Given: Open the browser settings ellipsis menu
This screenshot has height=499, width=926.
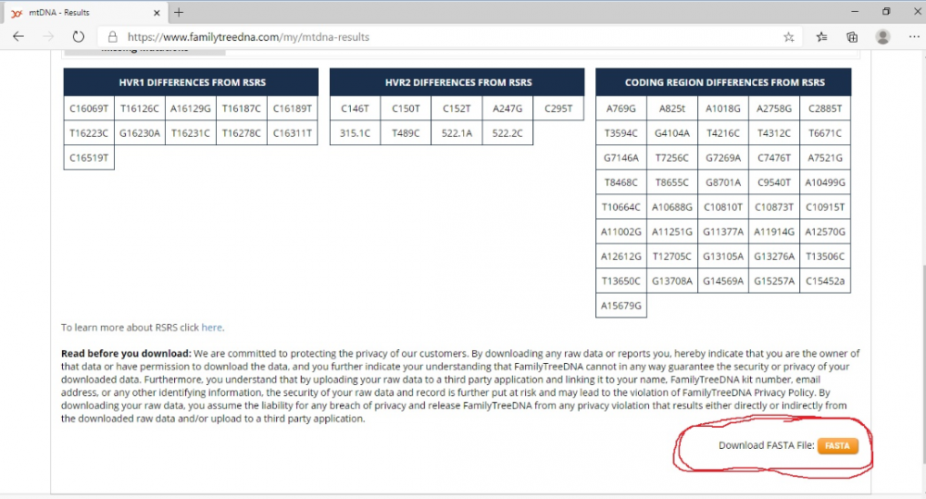Looking at the screenshot, I should coord(914,37).
